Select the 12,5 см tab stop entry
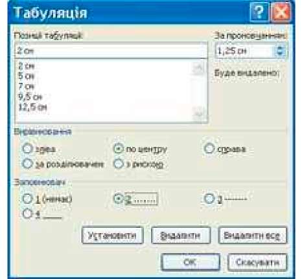304x279 pixels. 32,107
